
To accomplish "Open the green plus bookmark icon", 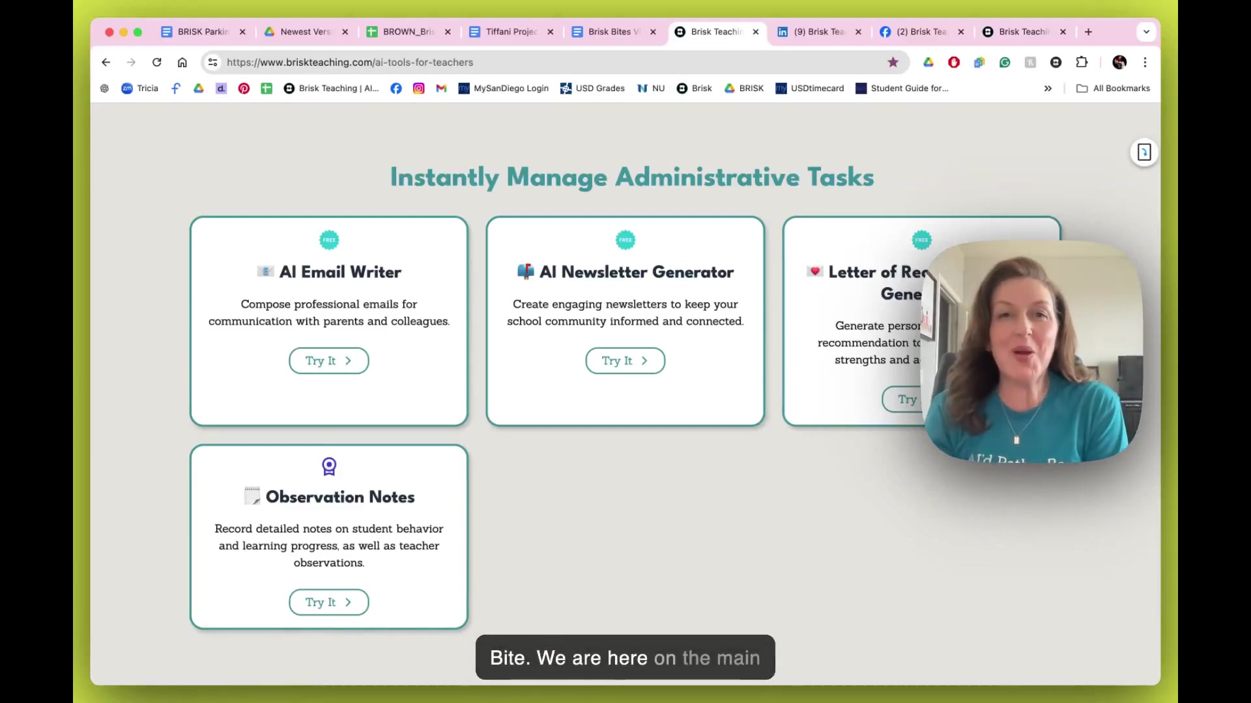I will (x=266, y=88).
